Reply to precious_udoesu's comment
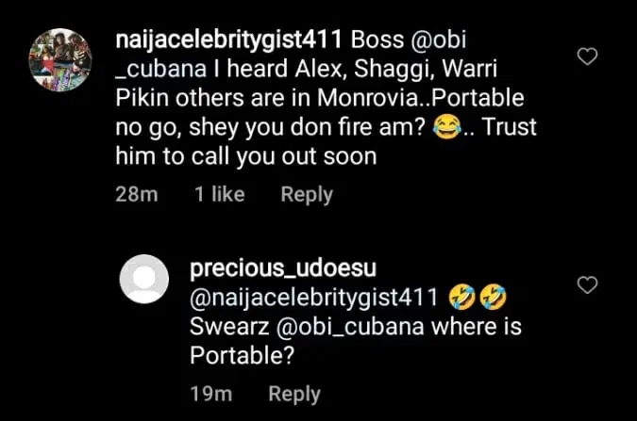The width and height of the screenshot is (637, 421). (293, 395)
